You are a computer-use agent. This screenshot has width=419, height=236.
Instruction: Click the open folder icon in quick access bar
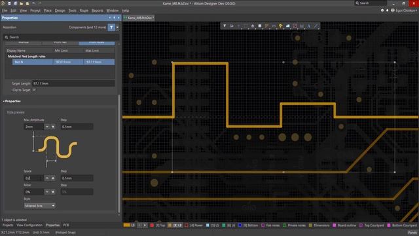21,3
